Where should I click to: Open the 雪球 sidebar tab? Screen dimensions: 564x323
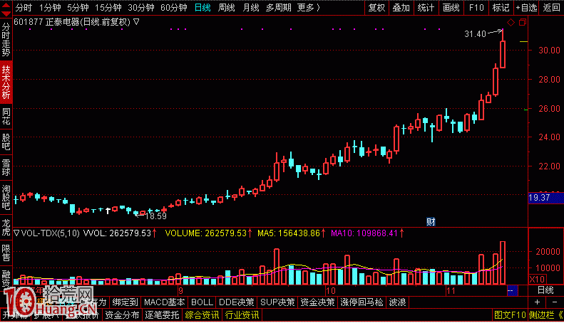tap(6, 168)
